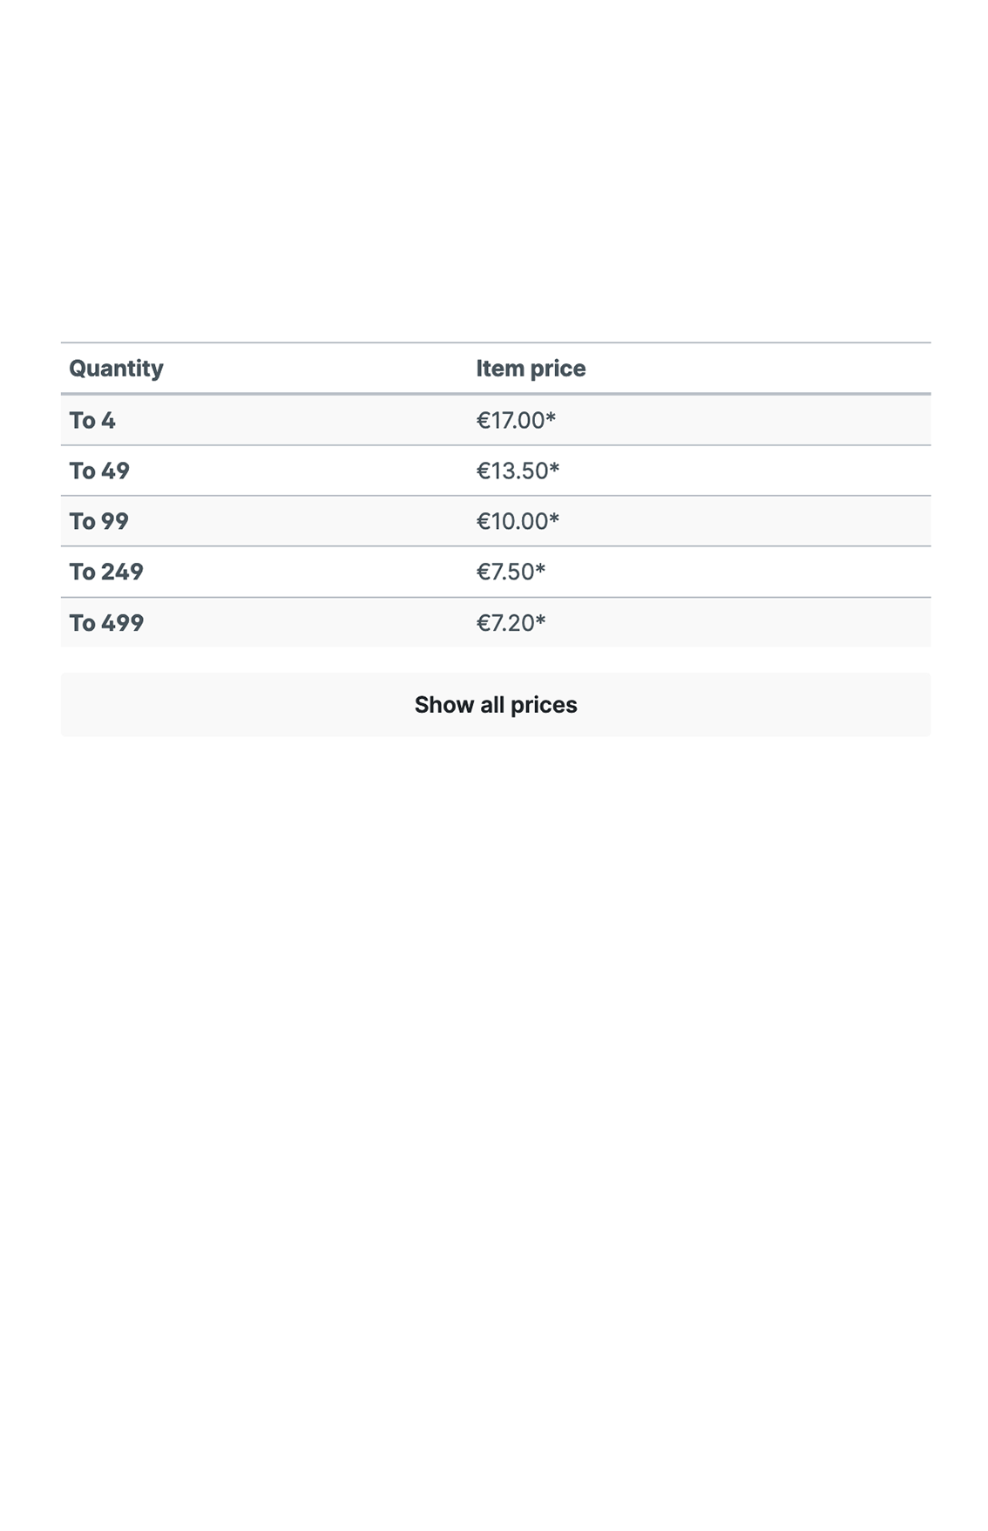Select the To 49 quantity row
The width and height of the screenshot is (988, 1531).
click(x=495, y=471)
